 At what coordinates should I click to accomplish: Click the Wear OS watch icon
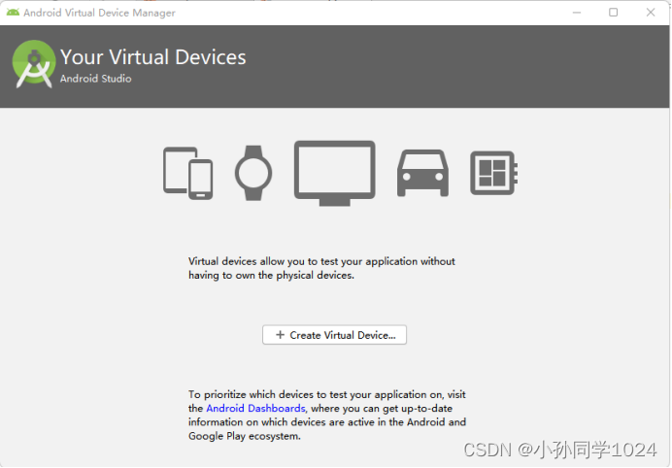pyautogui.click(x=253, y=173)
